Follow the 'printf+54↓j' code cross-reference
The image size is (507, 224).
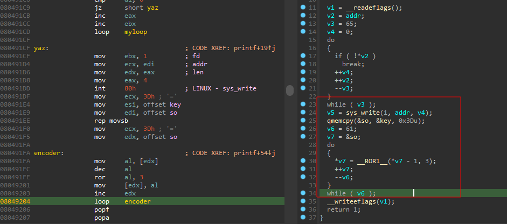coord(254,153)
